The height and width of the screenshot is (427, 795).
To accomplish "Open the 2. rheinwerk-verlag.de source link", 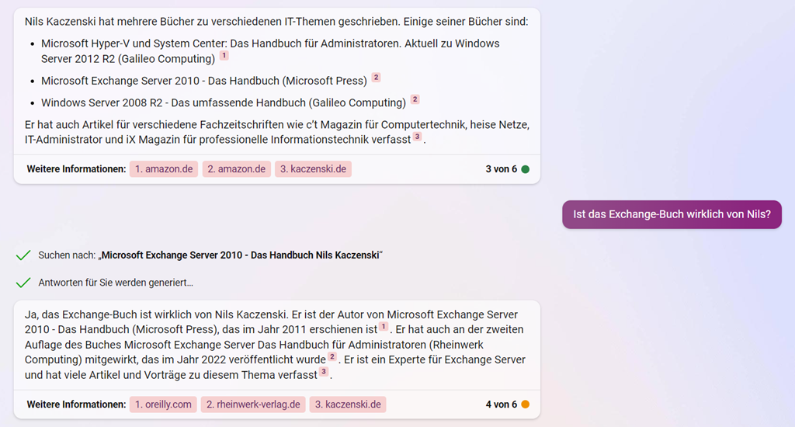I will coord(253,404).
